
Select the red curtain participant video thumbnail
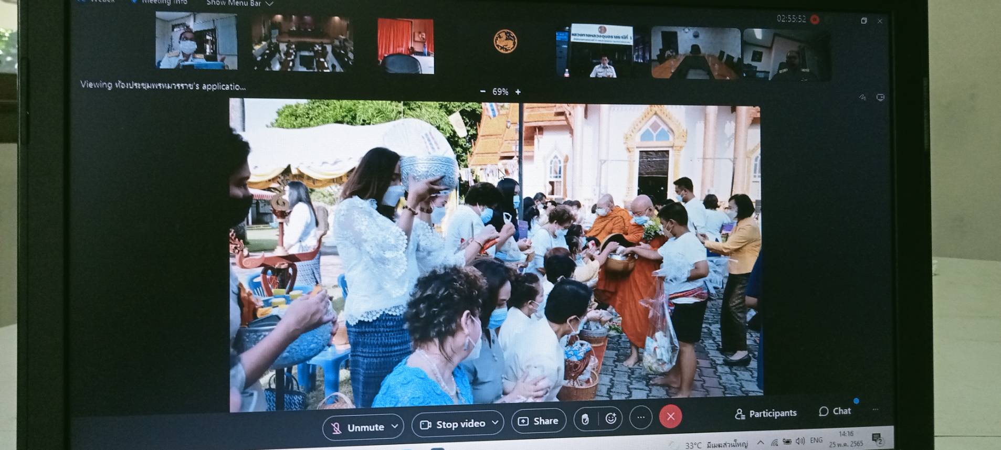[405, 46]
